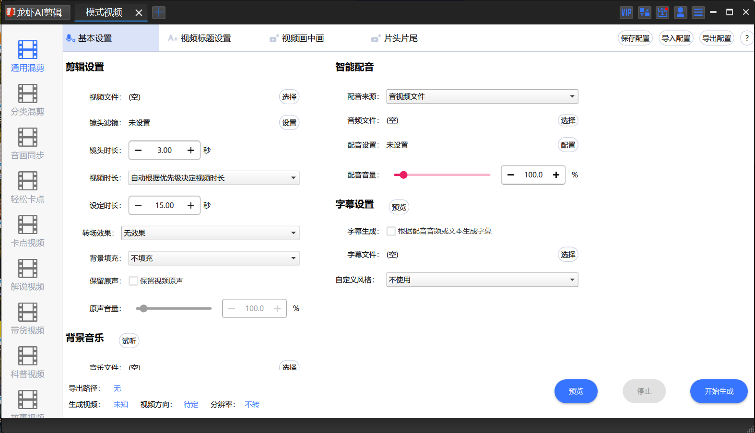
Task: Click 导出配置 button
Action: pyautogui.click(x=717, y=38)
